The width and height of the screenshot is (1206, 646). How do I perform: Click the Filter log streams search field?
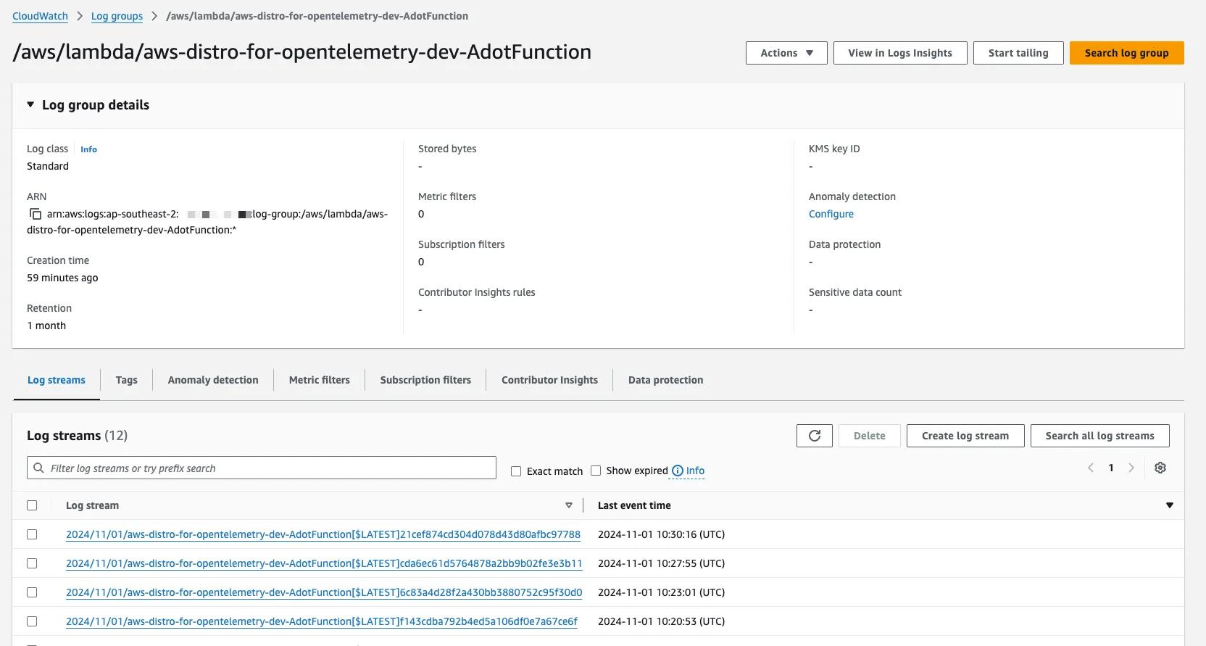[x=262, y=468]
